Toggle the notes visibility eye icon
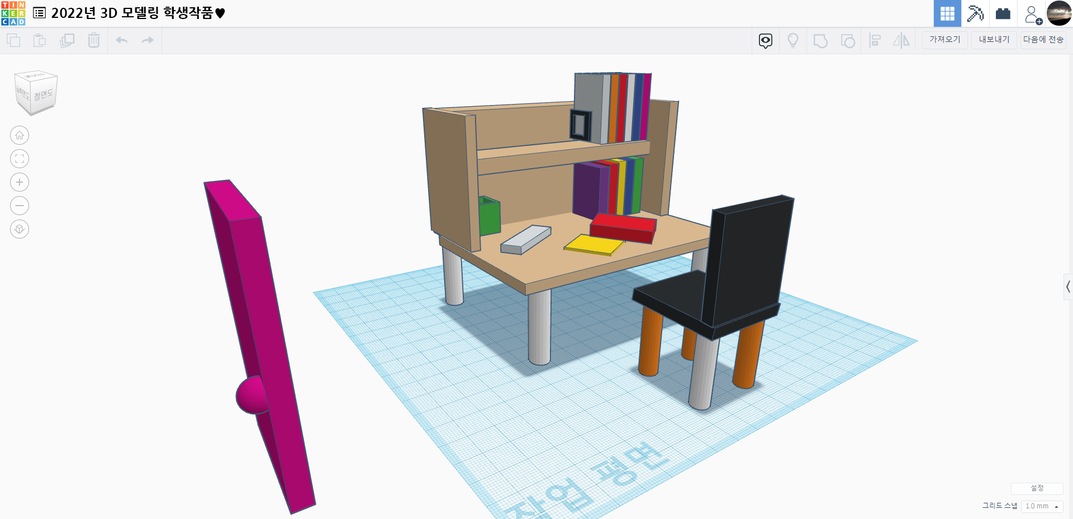This screenshot has height=519, width=1073. [x=766, y=40]
